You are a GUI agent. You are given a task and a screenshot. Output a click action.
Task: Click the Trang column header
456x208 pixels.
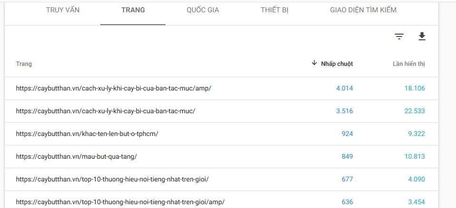[x=24, y=64]
